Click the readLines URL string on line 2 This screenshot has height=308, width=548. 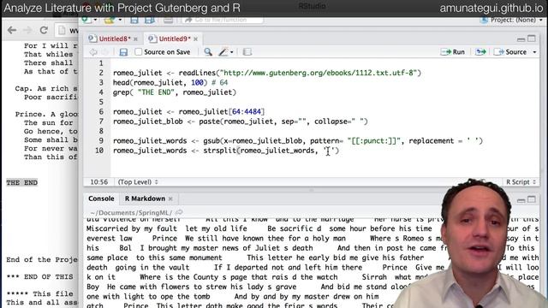(x=319, y=73)
